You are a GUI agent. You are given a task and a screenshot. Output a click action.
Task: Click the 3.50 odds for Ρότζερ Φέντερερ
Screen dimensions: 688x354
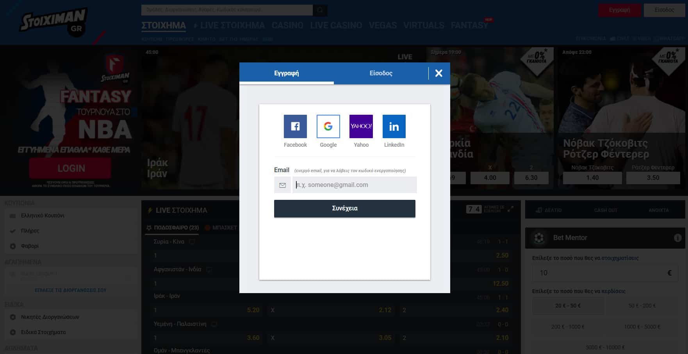point(653,178)
